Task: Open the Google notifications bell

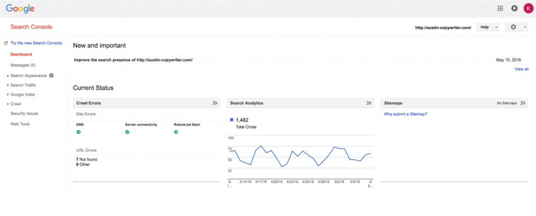Action: coord(514,9)
